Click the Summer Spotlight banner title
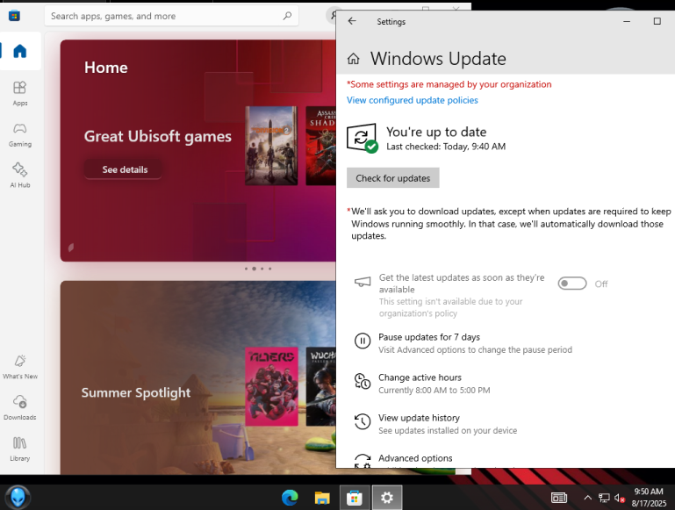Viewport: 675px width, 510px height. (x=135, y=392)
